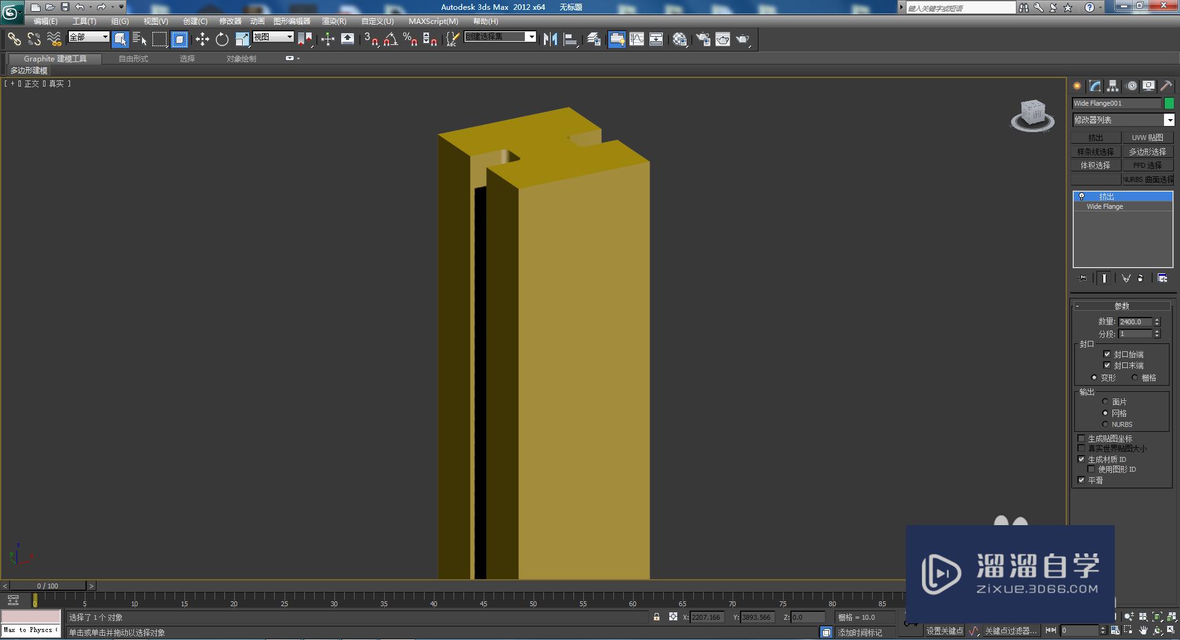The width and height of the screenshot is (1180, 640).
Task: Select the NURBS output radio button
Action: (x=1105, y=424)
